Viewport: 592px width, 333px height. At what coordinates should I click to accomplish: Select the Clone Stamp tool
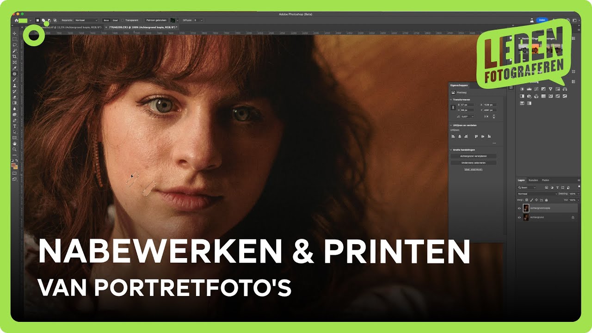(x=14, y=86)
